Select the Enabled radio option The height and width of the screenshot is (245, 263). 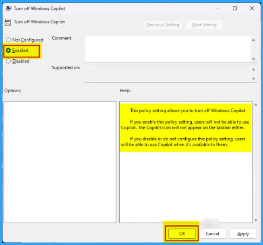pos(17,50)
